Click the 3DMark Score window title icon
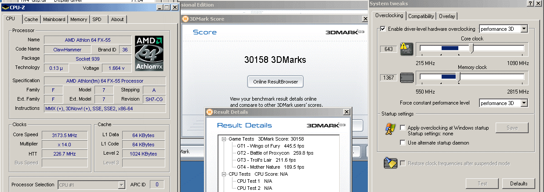This screenshot has width=544, height=192. click(185, 19)
